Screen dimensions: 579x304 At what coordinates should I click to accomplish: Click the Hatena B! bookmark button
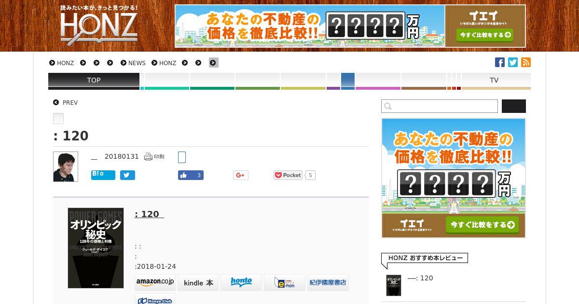click(x=103, y=175)
